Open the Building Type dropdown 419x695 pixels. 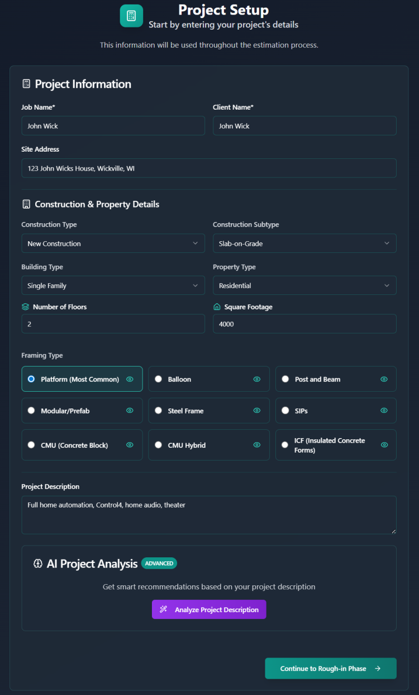(x=113, y=285)
